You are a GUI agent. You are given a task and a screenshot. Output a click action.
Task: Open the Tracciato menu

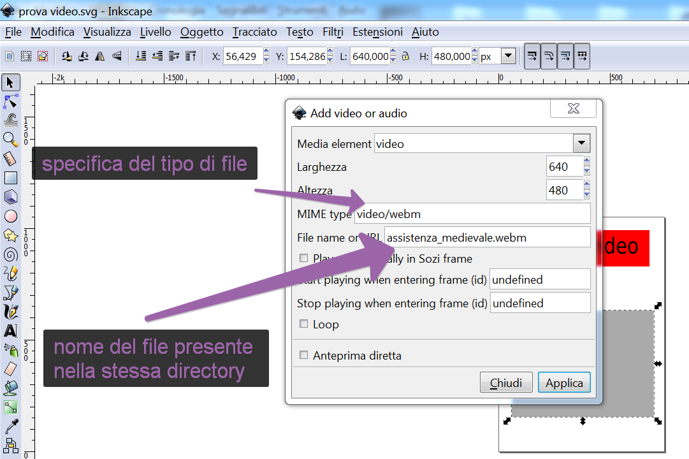click(255, 32)
